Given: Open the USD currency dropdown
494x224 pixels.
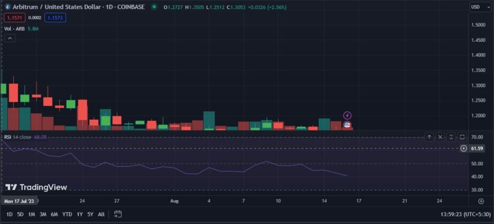Looking at the screenshot, I should pyautogui.click(x=480, y=7).
